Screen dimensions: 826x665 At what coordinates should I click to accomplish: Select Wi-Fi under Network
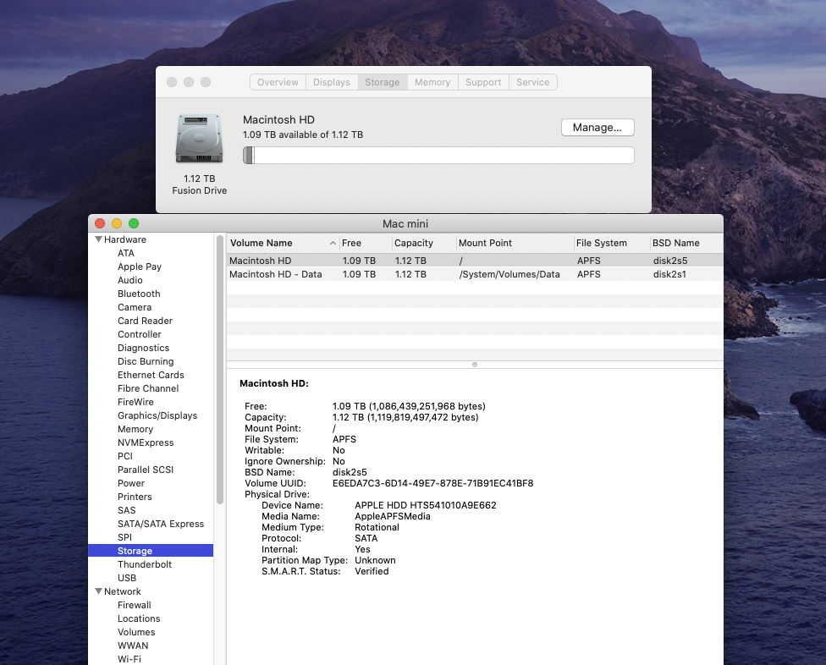pyautogui.click(x=129, y=659)
